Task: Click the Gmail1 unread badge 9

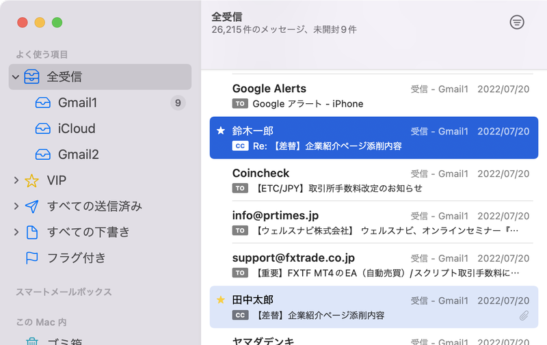Action: click(178, 102)
